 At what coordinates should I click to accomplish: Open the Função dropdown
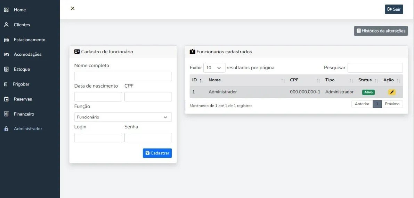(123, 117)
